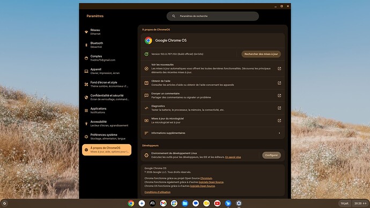Open Préférences système section

(107, 137)
